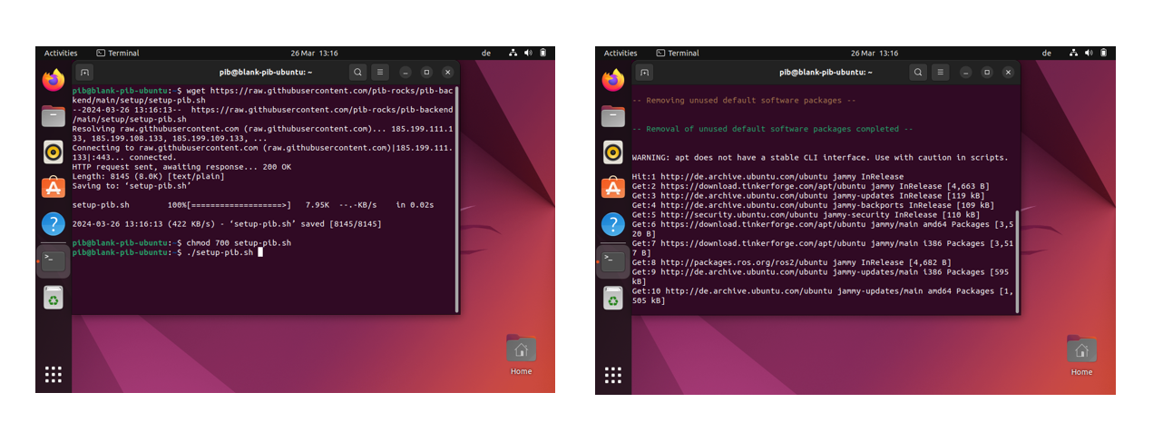
Task: Click the terminal search icon in left screenshot
Action: point(358,72)
